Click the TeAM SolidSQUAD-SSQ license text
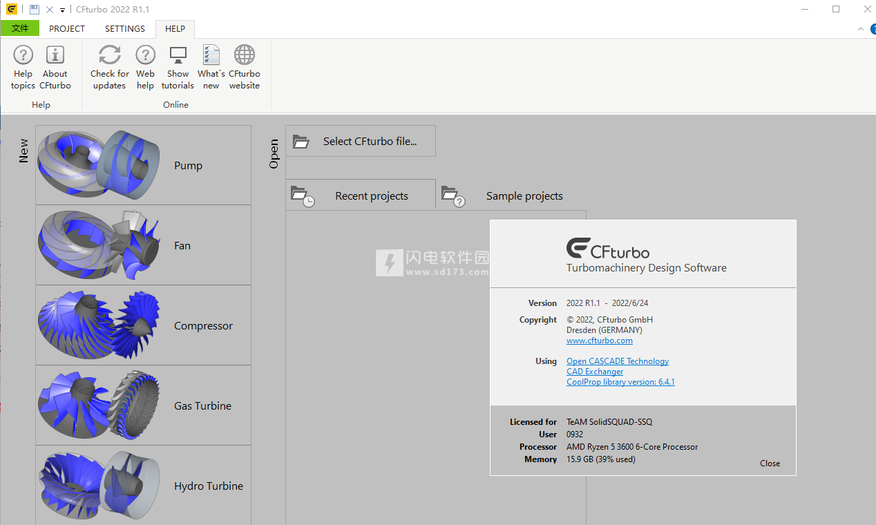 tap(609, 422)
